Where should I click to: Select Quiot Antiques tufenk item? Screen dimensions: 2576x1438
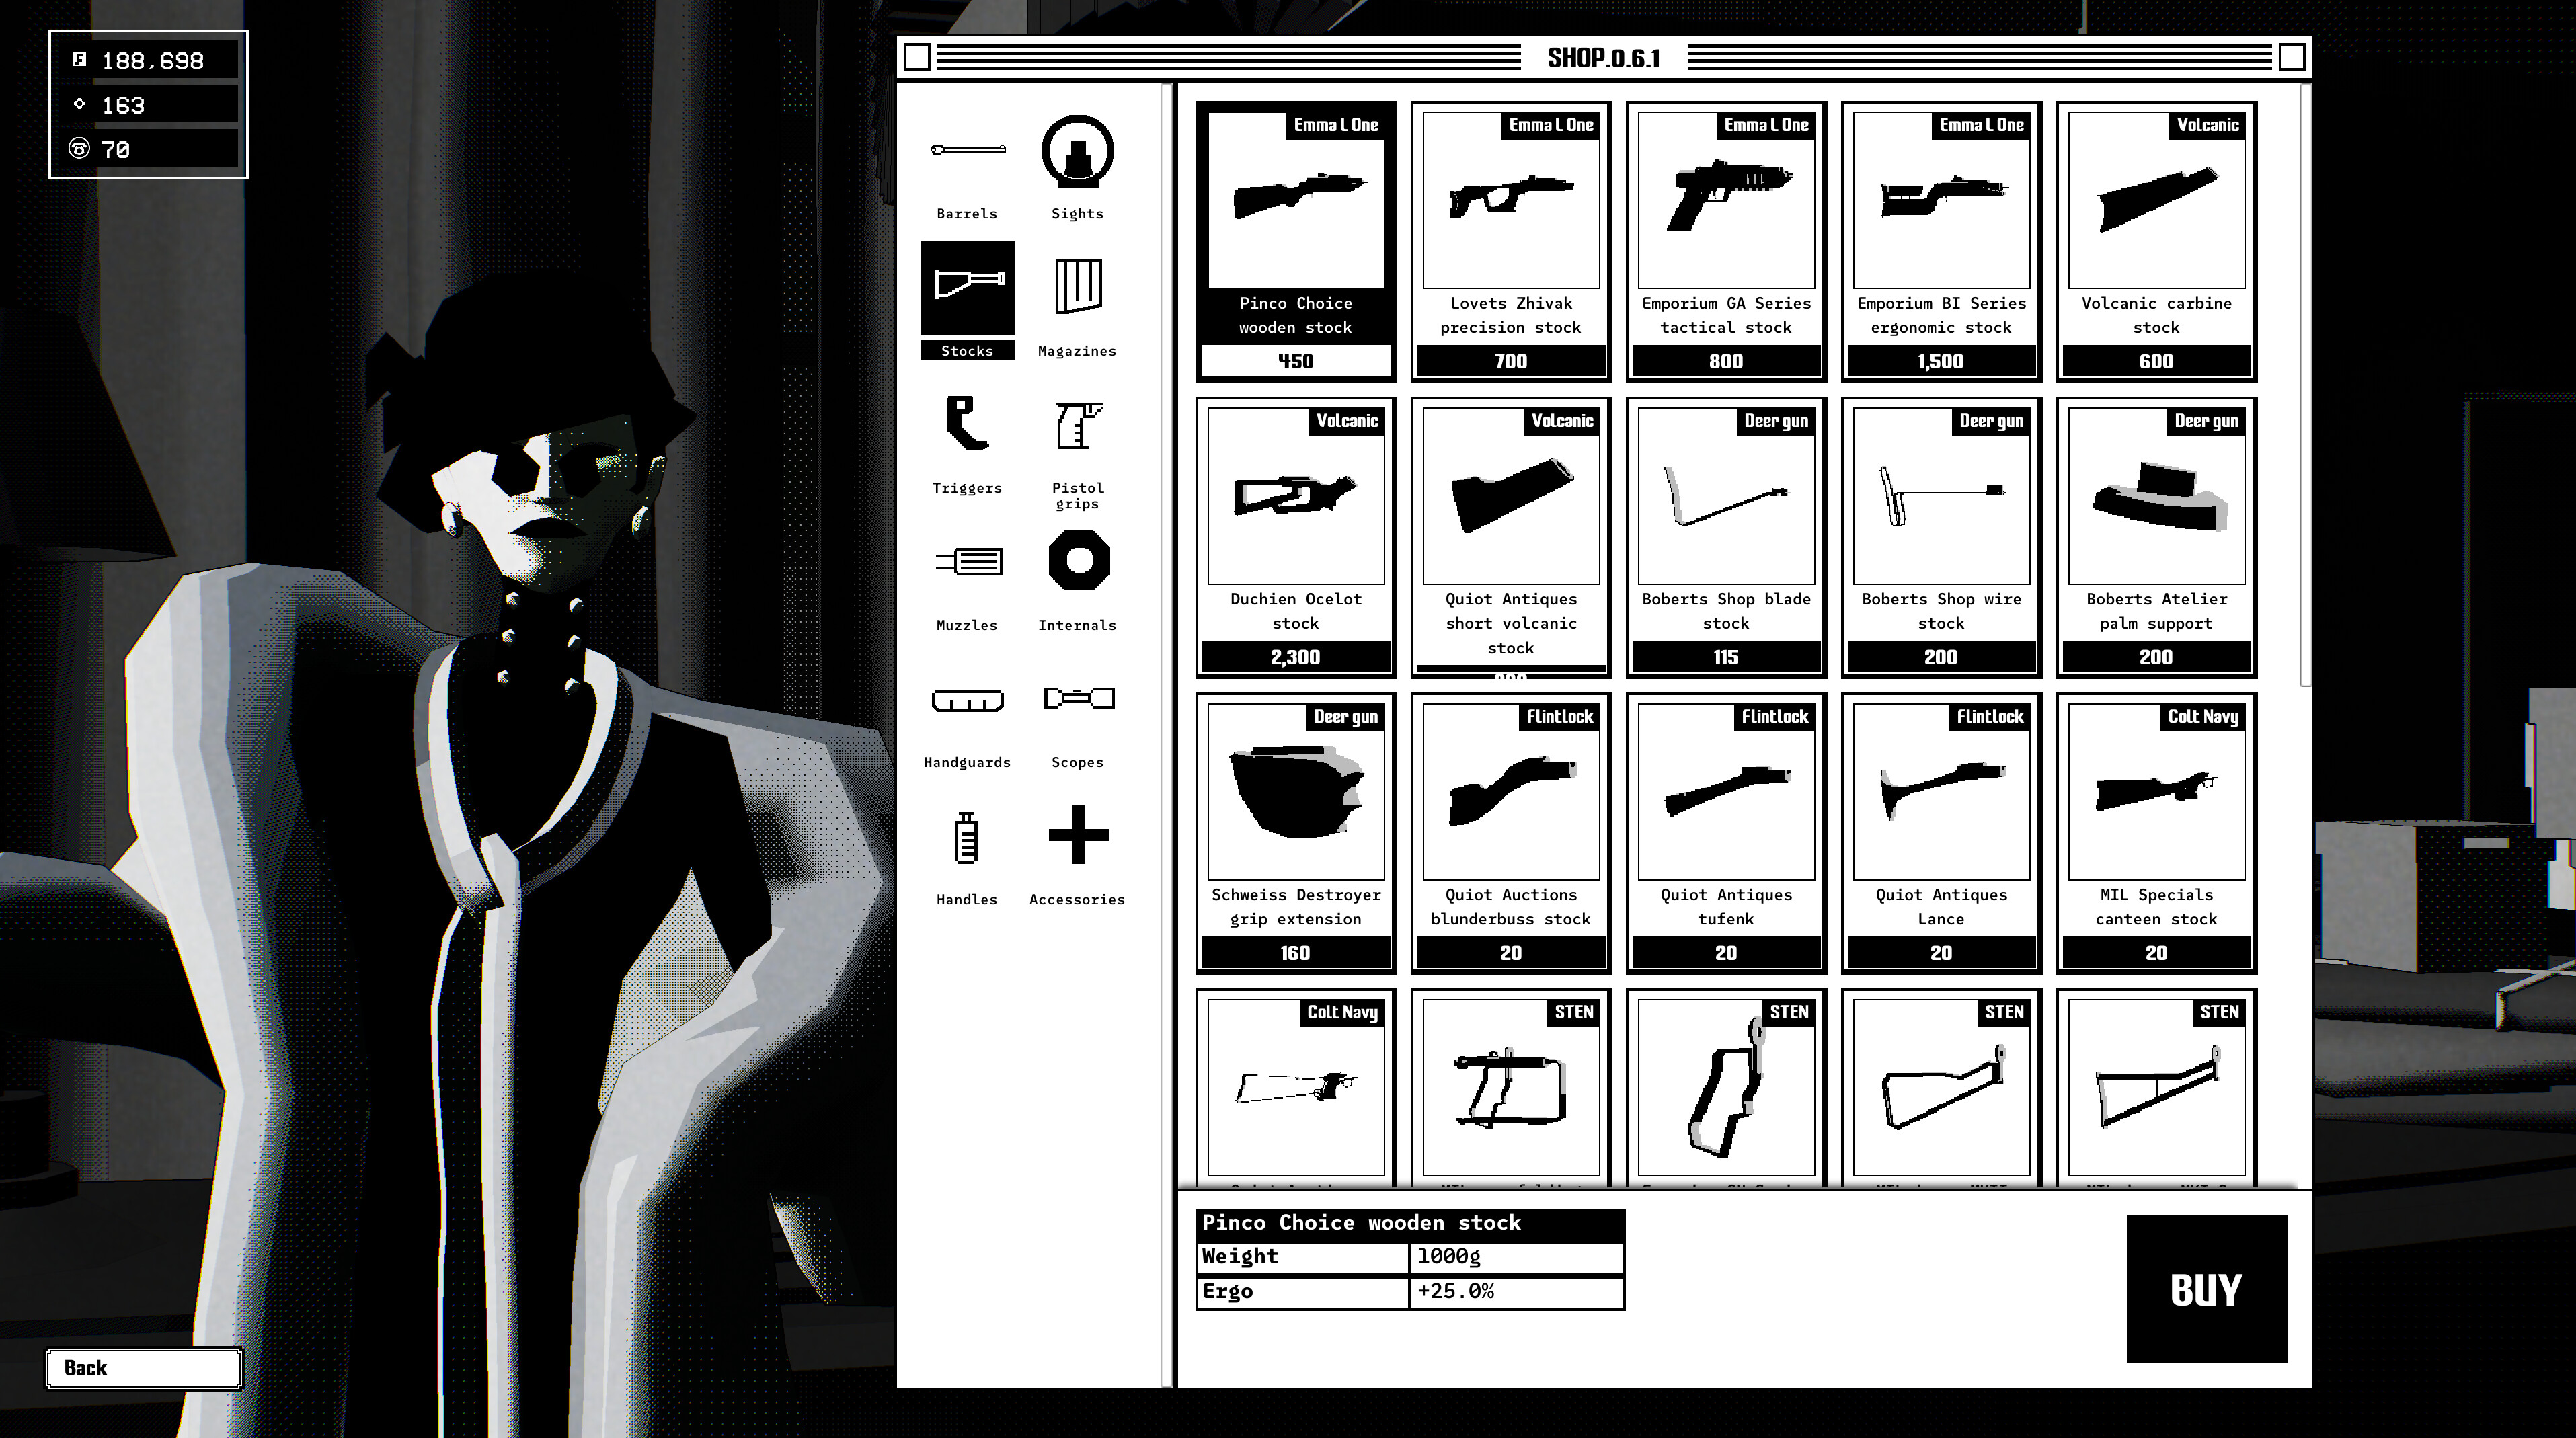pos(1725,833)
